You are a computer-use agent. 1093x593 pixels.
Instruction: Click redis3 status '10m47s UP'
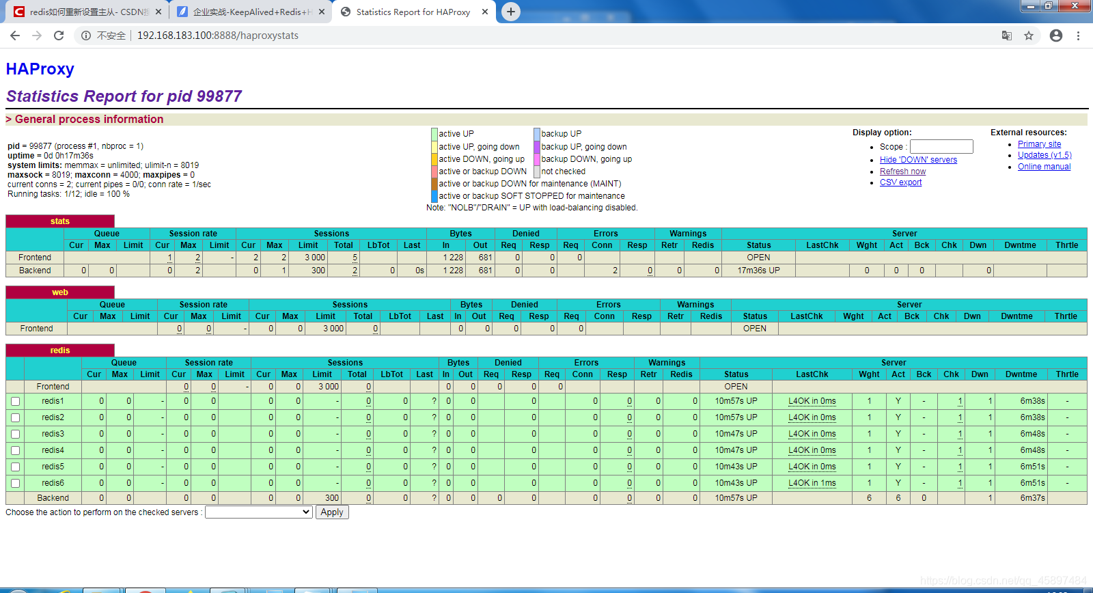(736, 435)
